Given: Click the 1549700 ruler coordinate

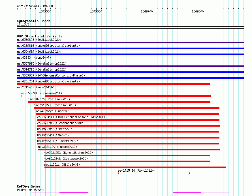Looking at the screenshot, I should pos(147,11).
